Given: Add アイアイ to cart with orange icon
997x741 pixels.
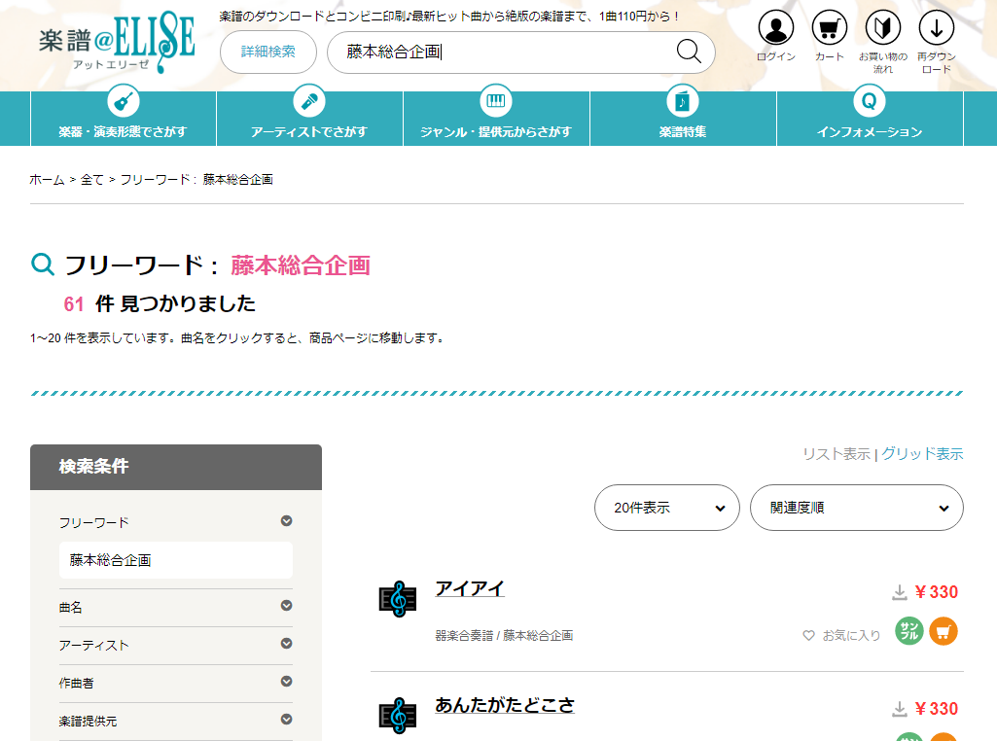Looking at the screenshot, I should [944, 631].
